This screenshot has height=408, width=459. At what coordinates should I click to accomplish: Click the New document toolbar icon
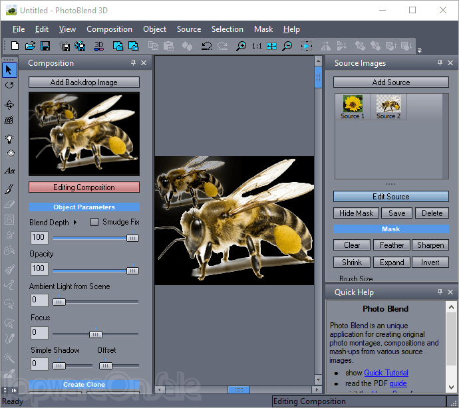(15, 46)
